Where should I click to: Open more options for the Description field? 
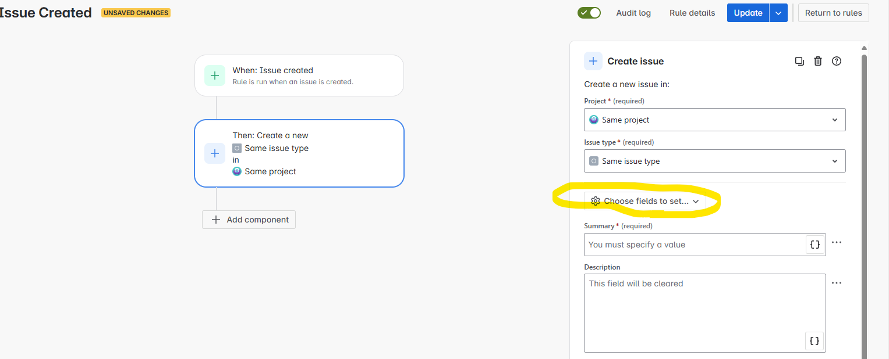click(x=837, y=283)
